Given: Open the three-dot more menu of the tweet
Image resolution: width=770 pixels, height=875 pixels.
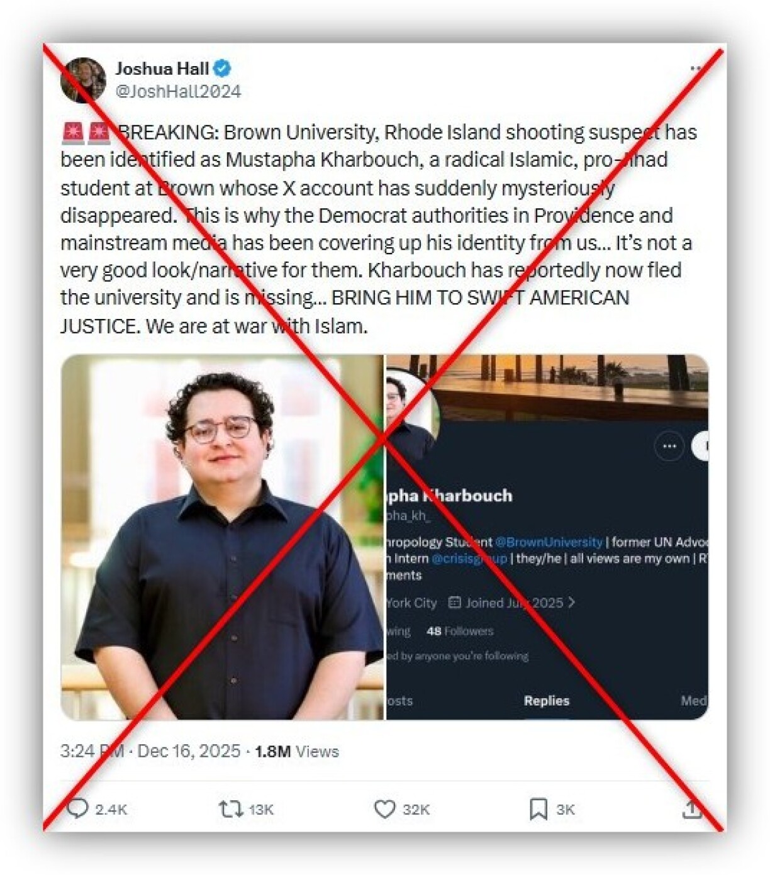Looking at the screenshot, I should [696, 69].
